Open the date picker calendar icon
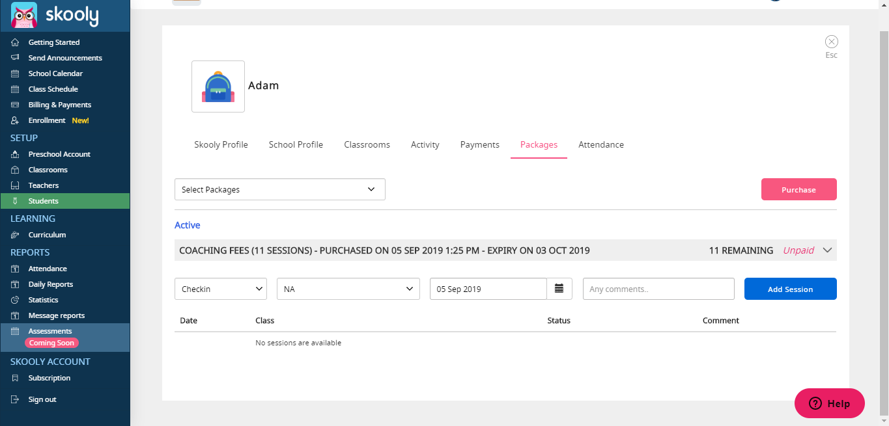 559,289
